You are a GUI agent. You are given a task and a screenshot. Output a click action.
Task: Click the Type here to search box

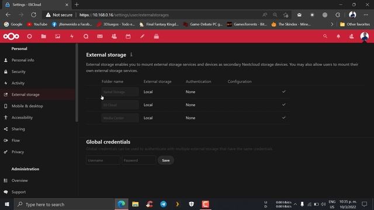[64, 204]
